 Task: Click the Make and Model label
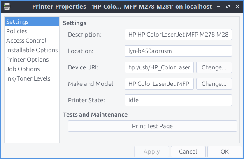(91, 84)
